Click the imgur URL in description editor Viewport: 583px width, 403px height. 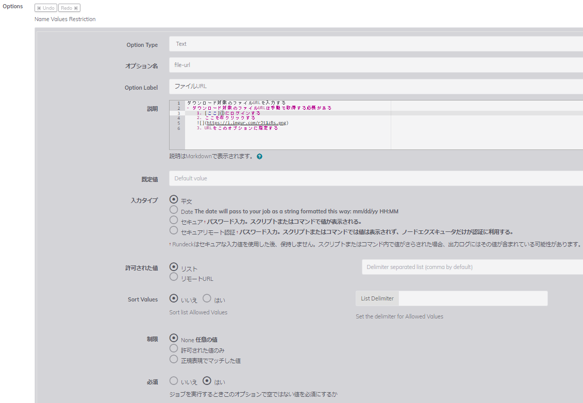coord(246,123)
